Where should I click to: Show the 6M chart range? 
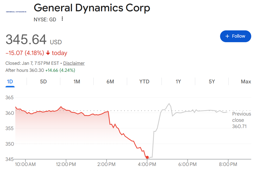110,82
